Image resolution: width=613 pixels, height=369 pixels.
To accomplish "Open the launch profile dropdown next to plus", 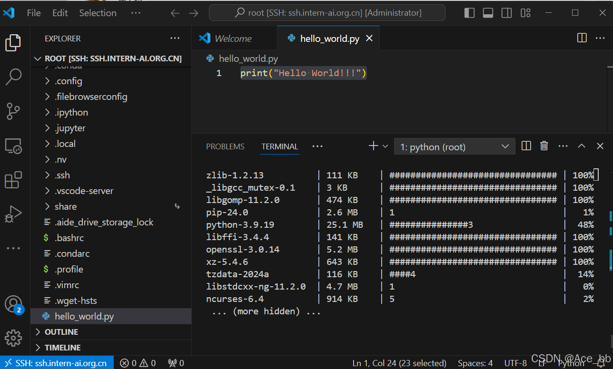I will [386, 146].
